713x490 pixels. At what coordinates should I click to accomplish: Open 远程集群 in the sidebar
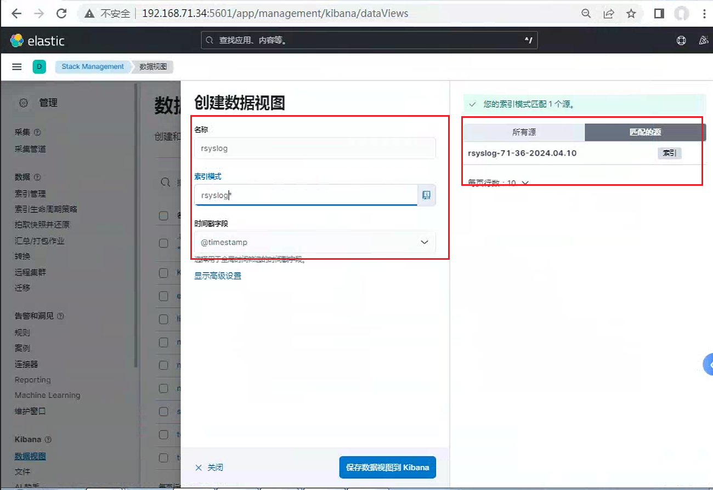[x=30, y=271]
